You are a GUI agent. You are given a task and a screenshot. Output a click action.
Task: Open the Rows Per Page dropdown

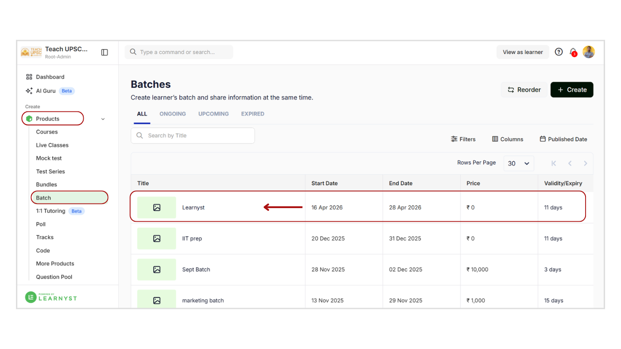(519, 163)
